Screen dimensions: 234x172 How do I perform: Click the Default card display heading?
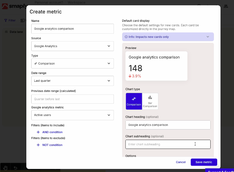coord(136,21)
